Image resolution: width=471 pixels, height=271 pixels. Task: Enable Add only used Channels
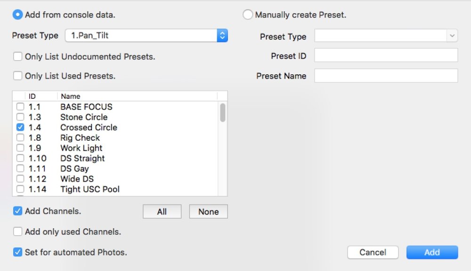click(x=17, y=232)
